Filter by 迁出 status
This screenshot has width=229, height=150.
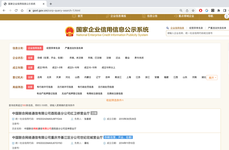point(118,58)
